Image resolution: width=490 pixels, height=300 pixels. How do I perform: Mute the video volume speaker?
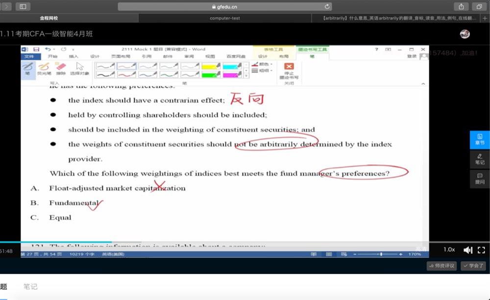point(467,250)
